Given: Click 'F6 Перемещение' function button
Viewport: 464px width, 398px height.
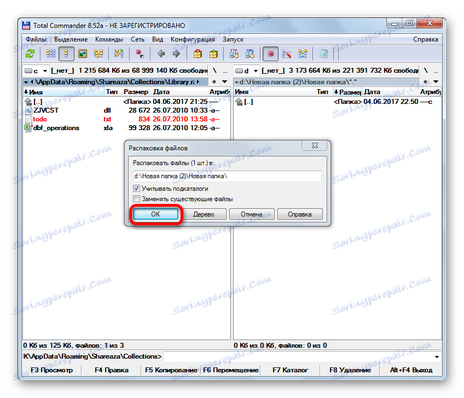Looking at the screenshot, I should (x=231, y=370).
